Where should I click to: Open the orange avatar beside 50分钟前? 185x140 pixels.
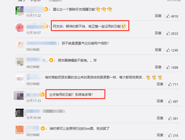coord(20,130)
